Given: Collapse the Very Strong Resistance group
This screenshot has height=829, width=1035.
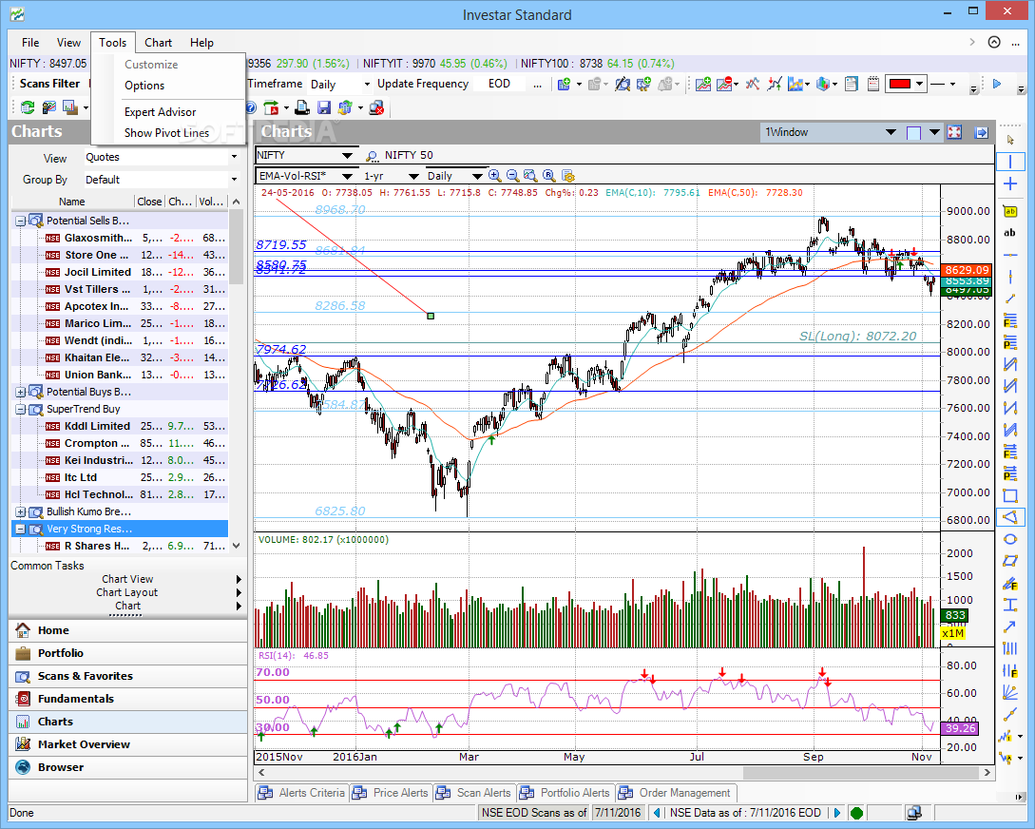Looking at the screenshot, I should click(x=21, y=530).
